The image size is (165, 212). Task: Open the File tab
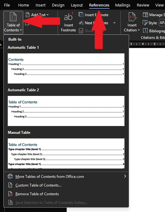pos(7,5)
